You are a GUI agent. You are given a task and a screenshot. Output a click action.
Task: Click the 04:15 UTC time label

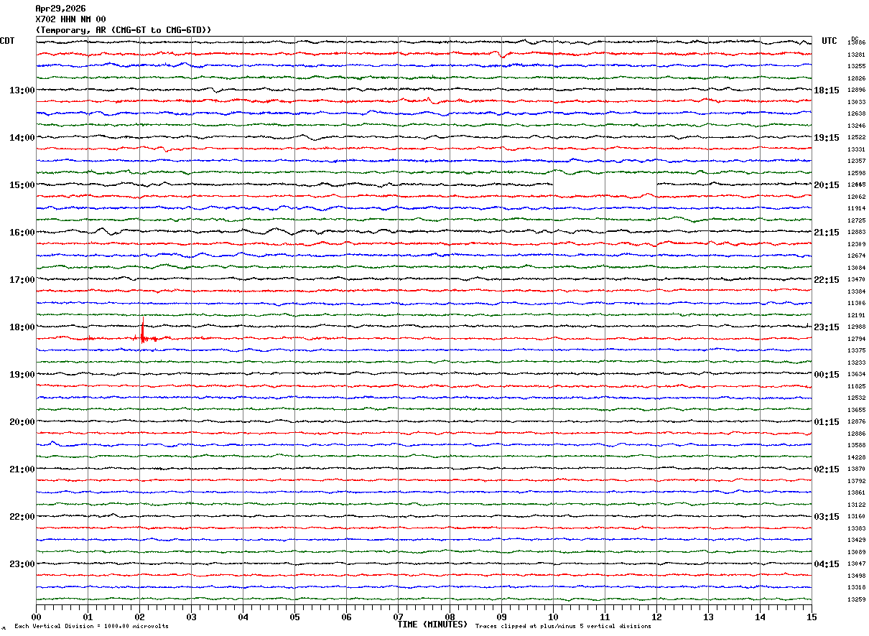pos(827,564)
